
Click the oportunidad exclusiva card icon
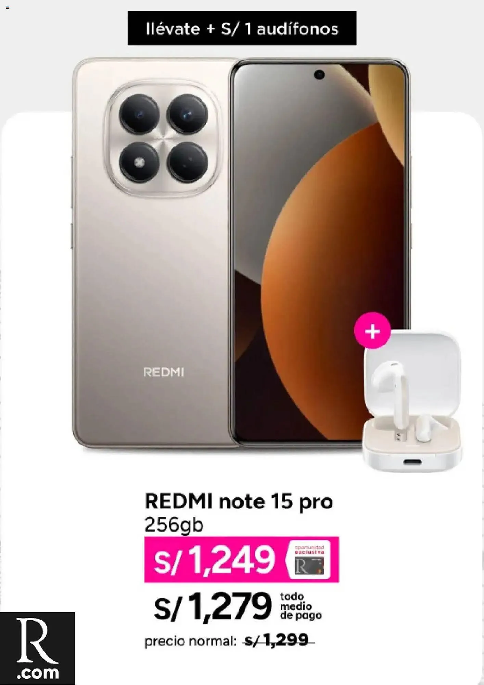(x=309, y=559)
